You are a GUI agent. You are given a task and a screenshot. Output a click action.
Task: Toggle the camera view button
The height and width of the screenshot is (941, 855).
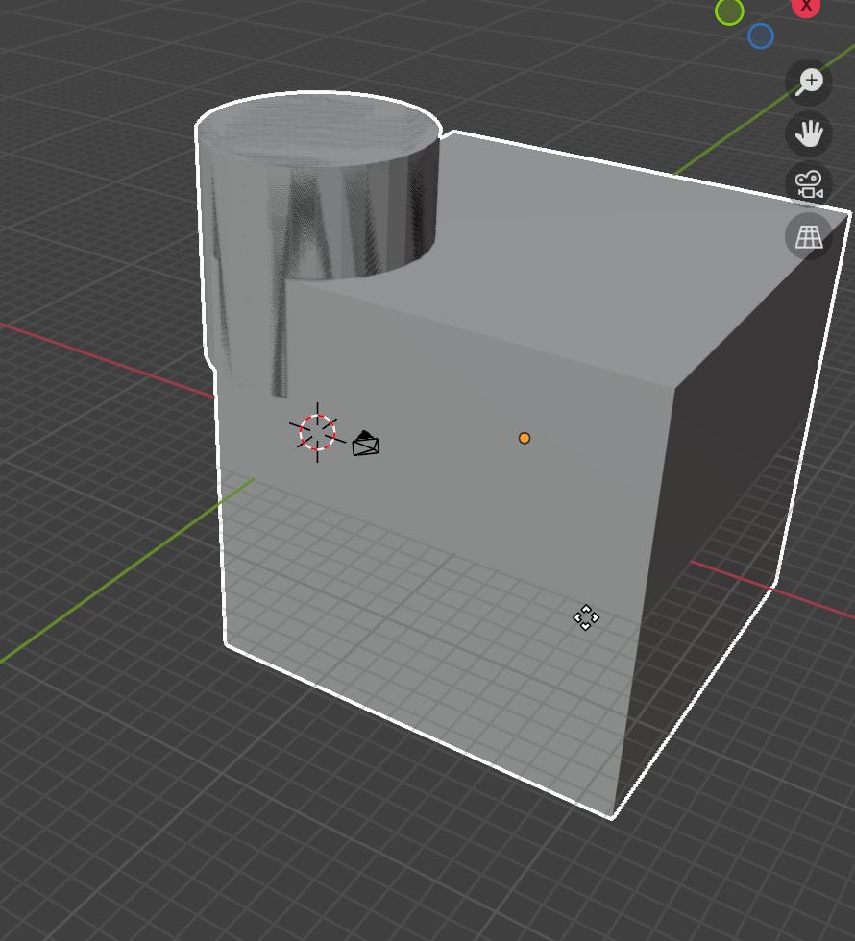[809, 184]
